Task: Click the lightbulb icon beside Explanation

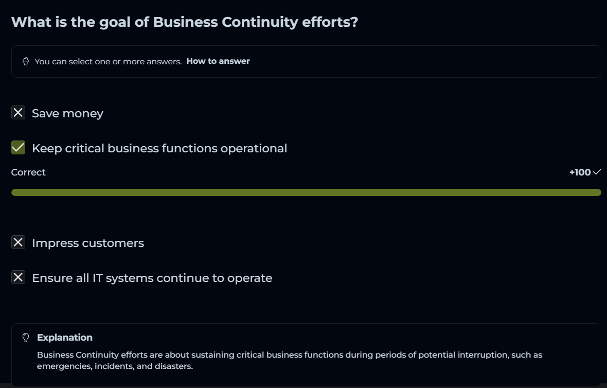Action: [26, 338]
